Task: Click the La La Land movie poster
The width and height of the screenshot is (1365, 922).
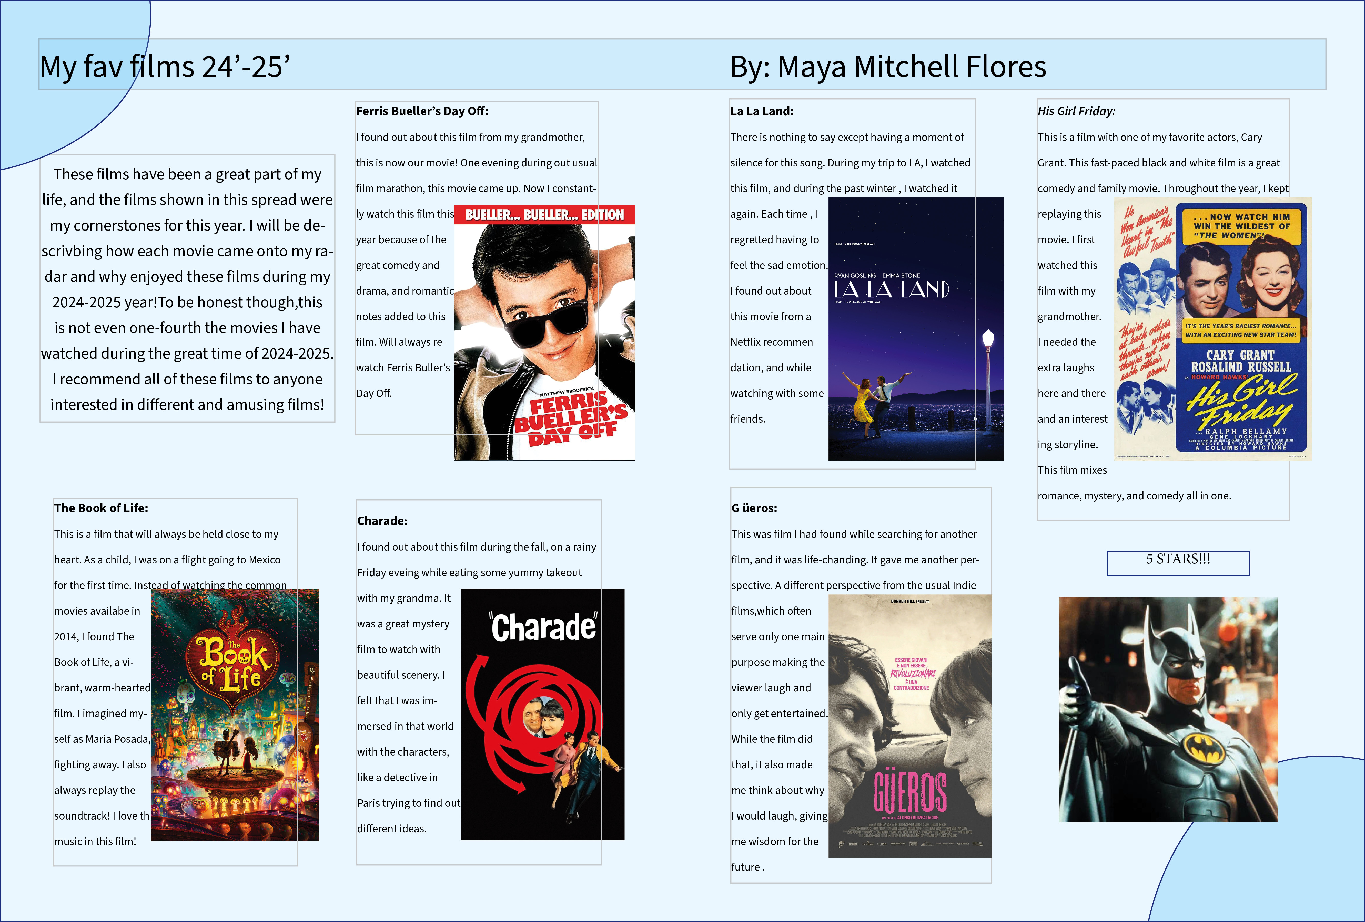Action: click(x=916, y=329)
